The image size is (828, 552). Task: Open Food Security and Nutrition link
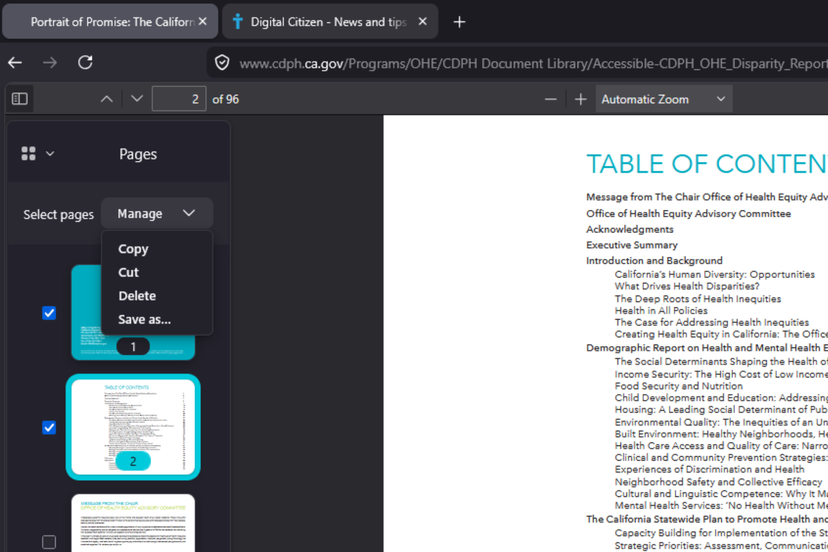[x=679, y=386]
